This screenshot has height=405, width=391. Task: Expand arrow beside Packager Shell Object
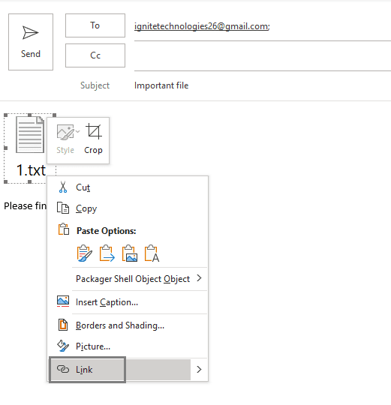pyautogui.click(x=199, y=278)
